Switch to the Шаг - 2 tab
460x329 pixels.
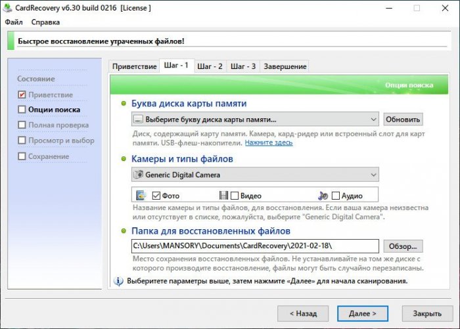pyautogui.click(x=210, y=66)
